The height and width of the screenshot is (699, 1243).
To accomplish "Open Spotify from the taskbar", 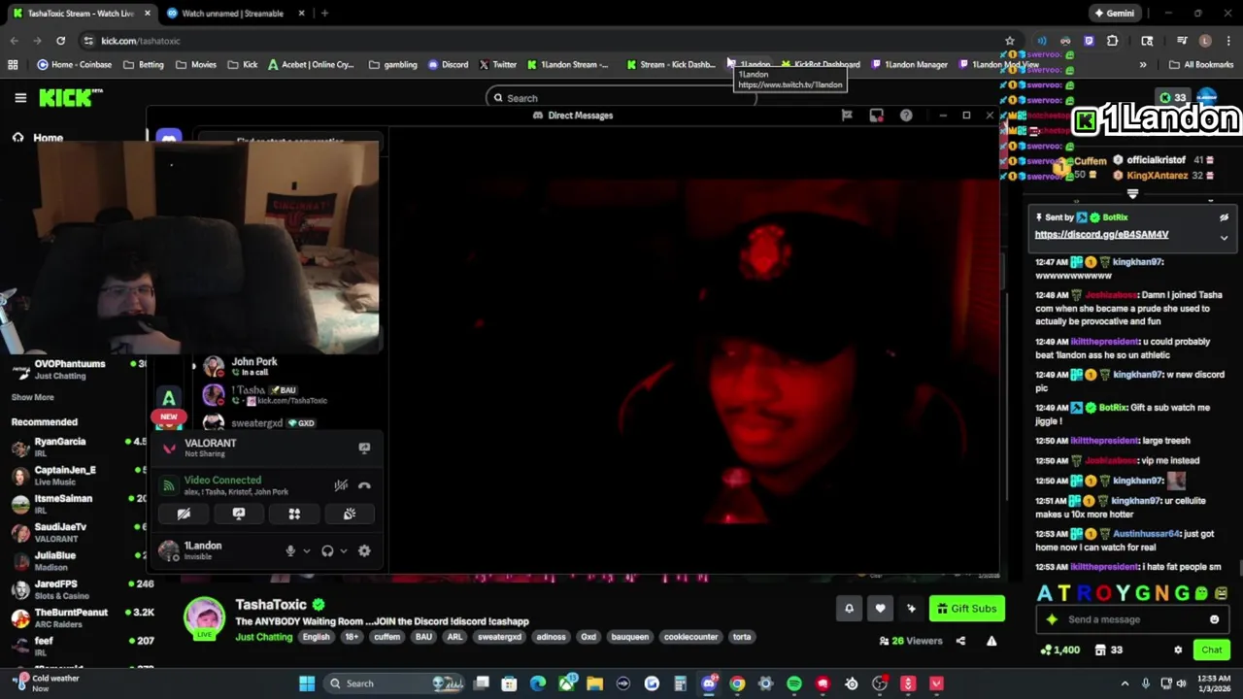I will (794, 683).
